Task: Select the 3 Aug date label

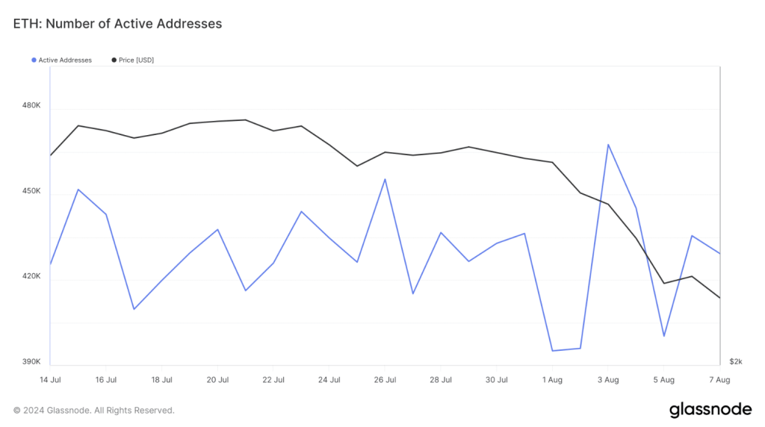Action: click(x=608, y=380)
